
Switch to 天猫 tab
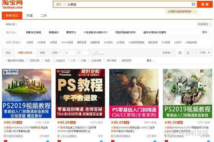coord(29,16)
